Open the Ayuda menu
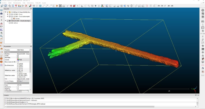Viewport: 205px width, 109px height. point(44,3)
